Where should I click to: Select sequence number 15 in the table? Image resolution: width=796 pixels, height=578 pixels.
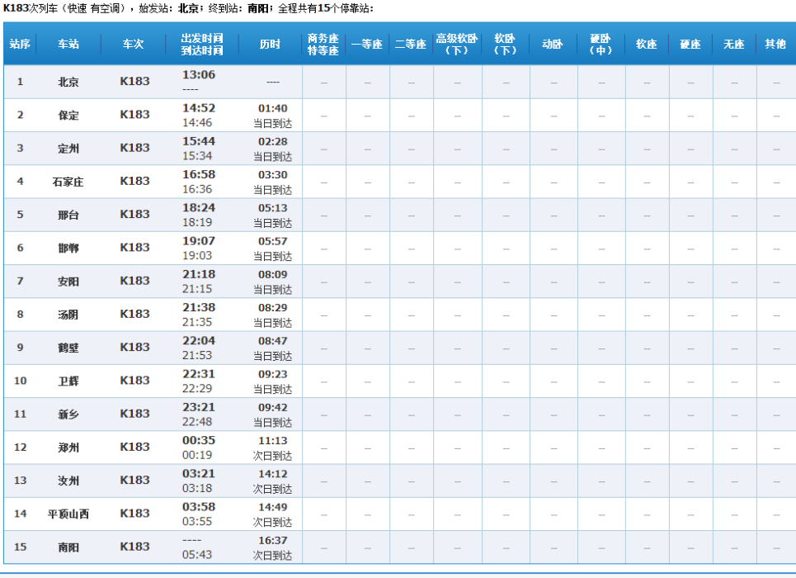pos(21,547)
